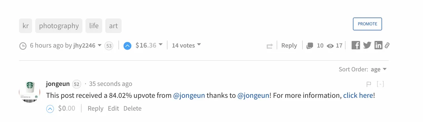Viewport: 423px width, 122px height.
Task: Share post on LinkedIn icon
Action: (378, 45)
